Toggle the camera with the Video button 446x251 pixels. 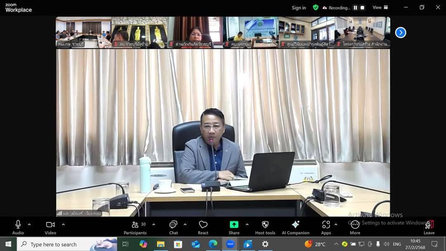click(x=50, y=227)
